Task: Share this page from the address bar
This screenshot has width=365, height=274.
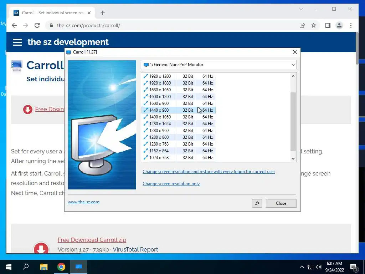Action: (302, 25)
